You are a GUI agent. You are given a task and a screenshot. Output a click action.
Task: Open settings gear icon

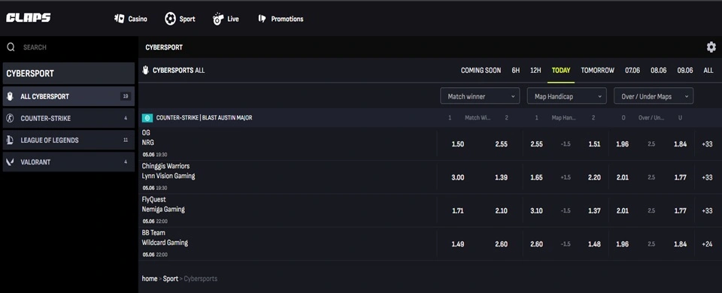coord(711,47)
